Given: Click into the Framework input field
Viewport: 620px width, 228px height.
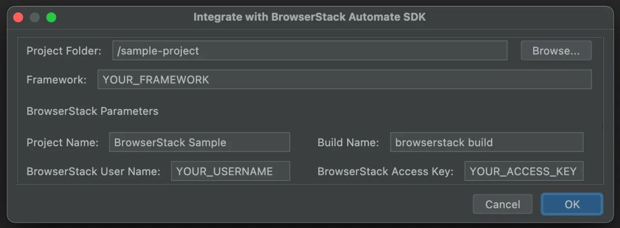Looking at the screenshot, I should [x=344, y=80].
